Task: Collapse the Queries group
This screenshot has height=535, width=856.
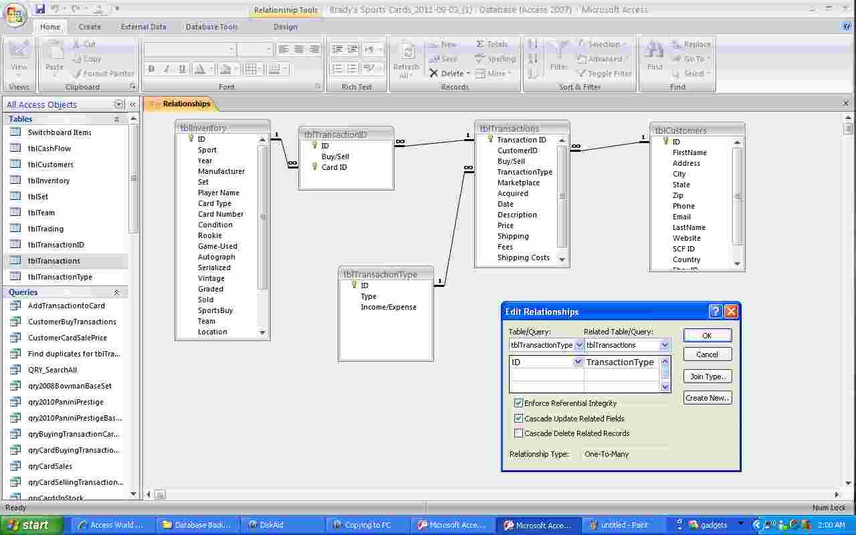Action: click(x=117, y=292)
